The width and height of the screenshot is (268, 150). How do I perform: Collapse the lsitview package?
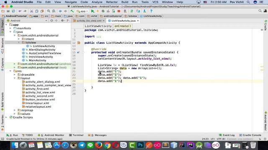coord(19,42)
